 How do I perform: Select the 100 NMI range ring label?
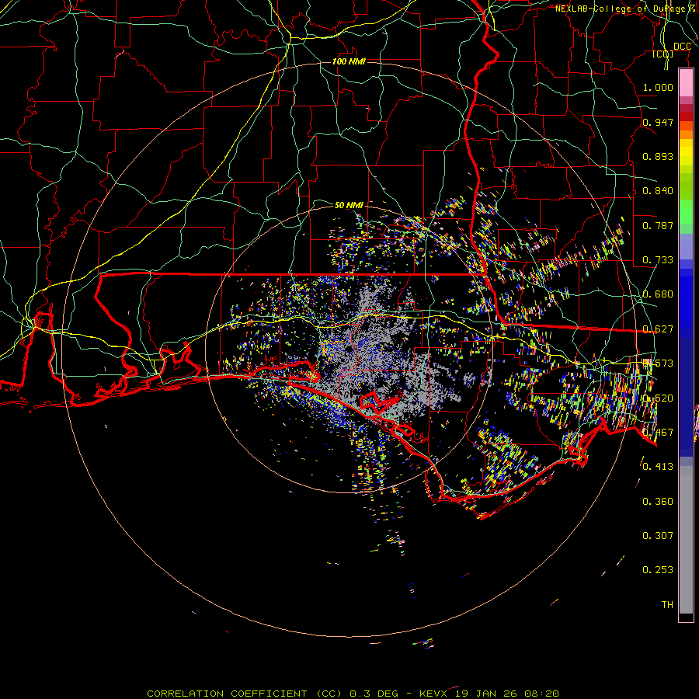point(349,61)
